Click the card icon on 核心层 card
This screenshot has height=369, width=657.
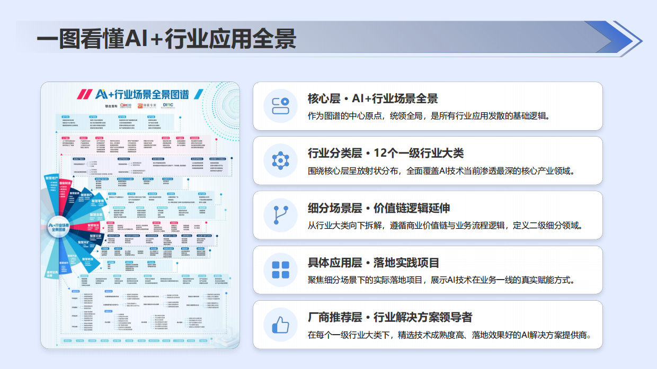tap(281, 106)
